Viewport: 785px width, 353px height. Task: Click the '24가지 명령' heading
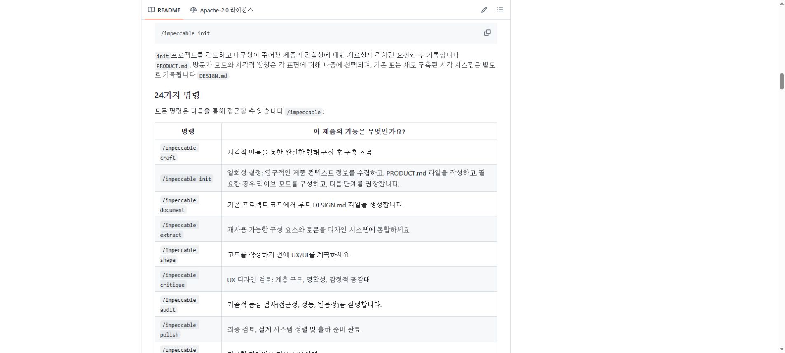pyautogui.click(x=177, y=95)
